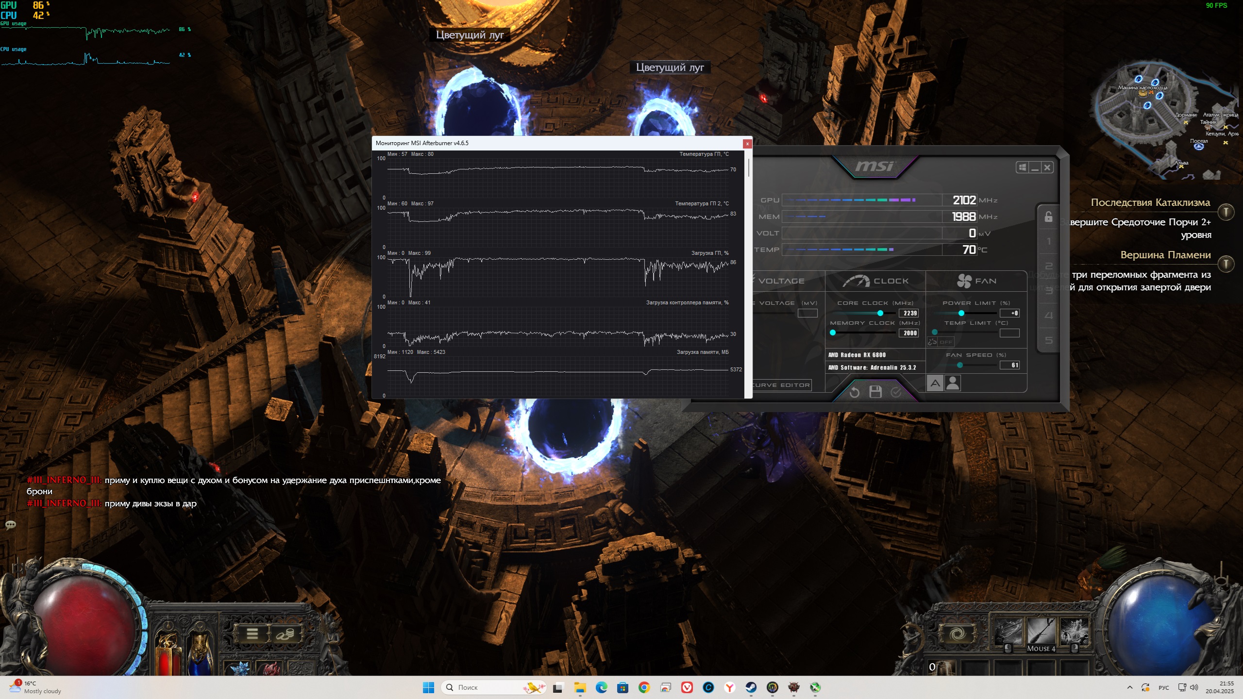Click the Core Clock slider handle
The width and height of the screenshot is (1243, 699).
[x=880, y=313]
